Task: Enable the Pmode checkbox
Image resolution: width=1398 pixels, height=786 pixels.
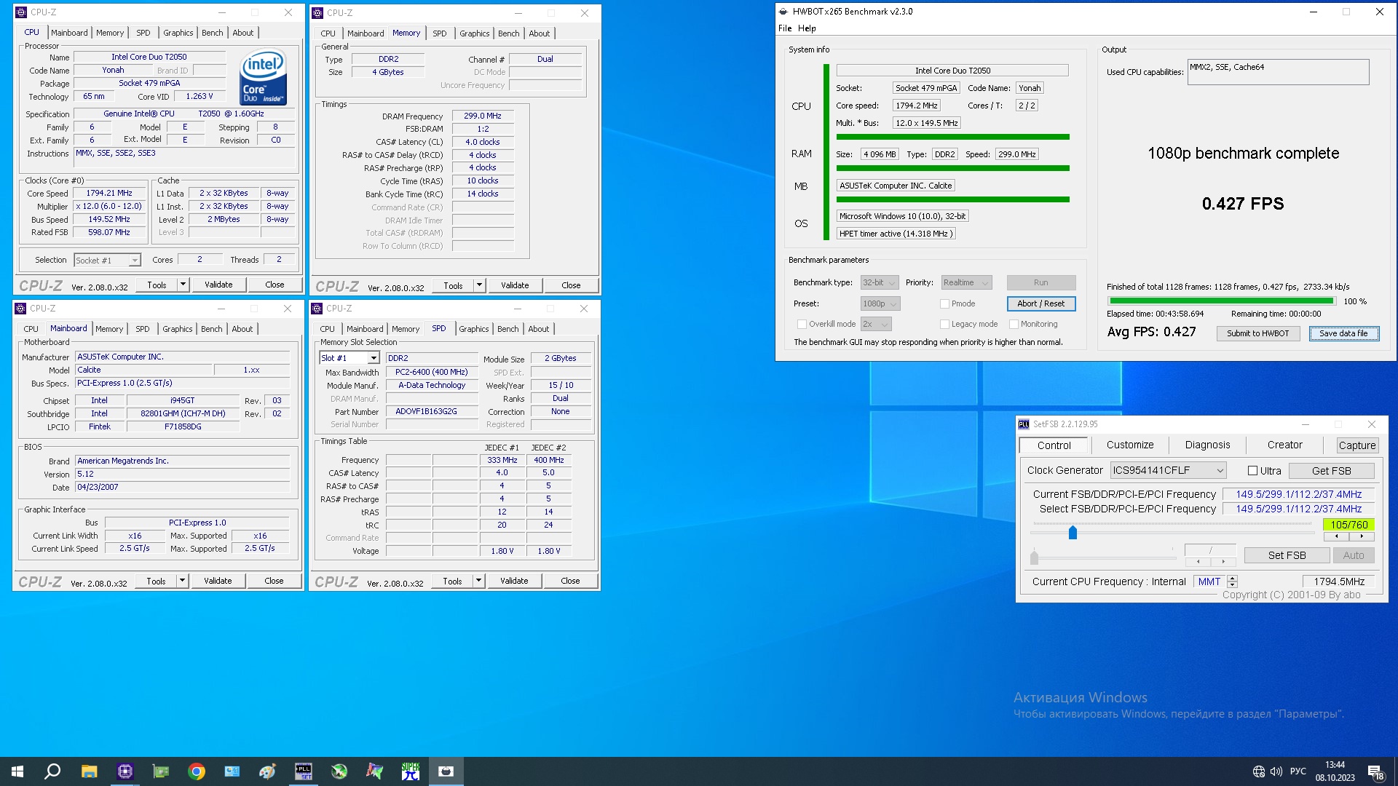Action: pos(944,304)
